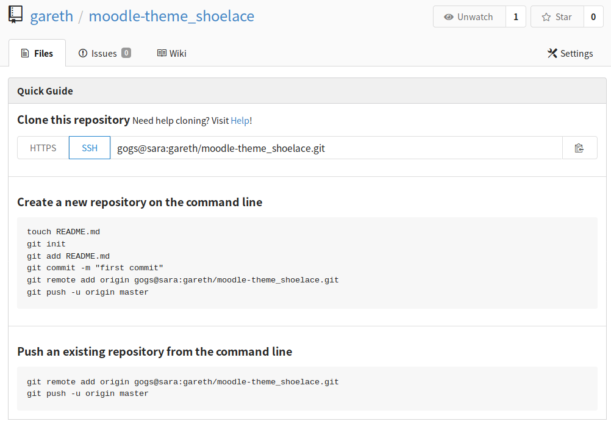Click the stargazers count of 0
Screen dimensions: 611x424
point(593,16)
